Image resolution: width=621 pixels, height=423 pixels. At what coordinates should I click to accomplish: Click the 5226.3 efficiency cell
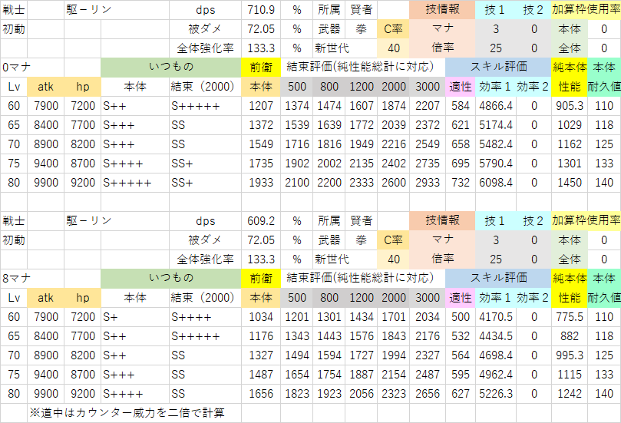495,394
